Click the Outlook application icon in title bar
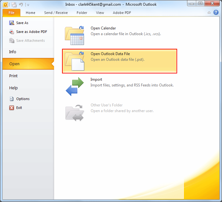Image resolution: width=222 pixels, height=202 pixels. (5, 5)
